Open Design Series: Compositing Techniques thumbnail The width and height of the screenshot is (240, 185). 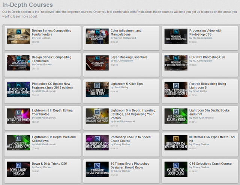click(x=18, y=63)
